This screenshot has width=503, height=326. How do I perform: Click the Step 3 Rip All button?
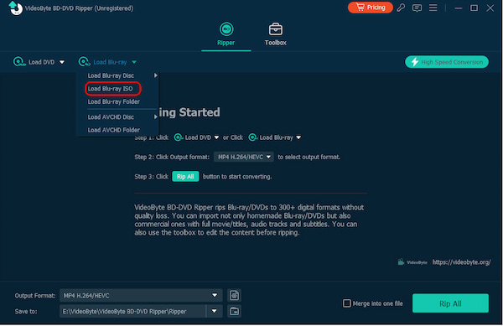point(185,176)
